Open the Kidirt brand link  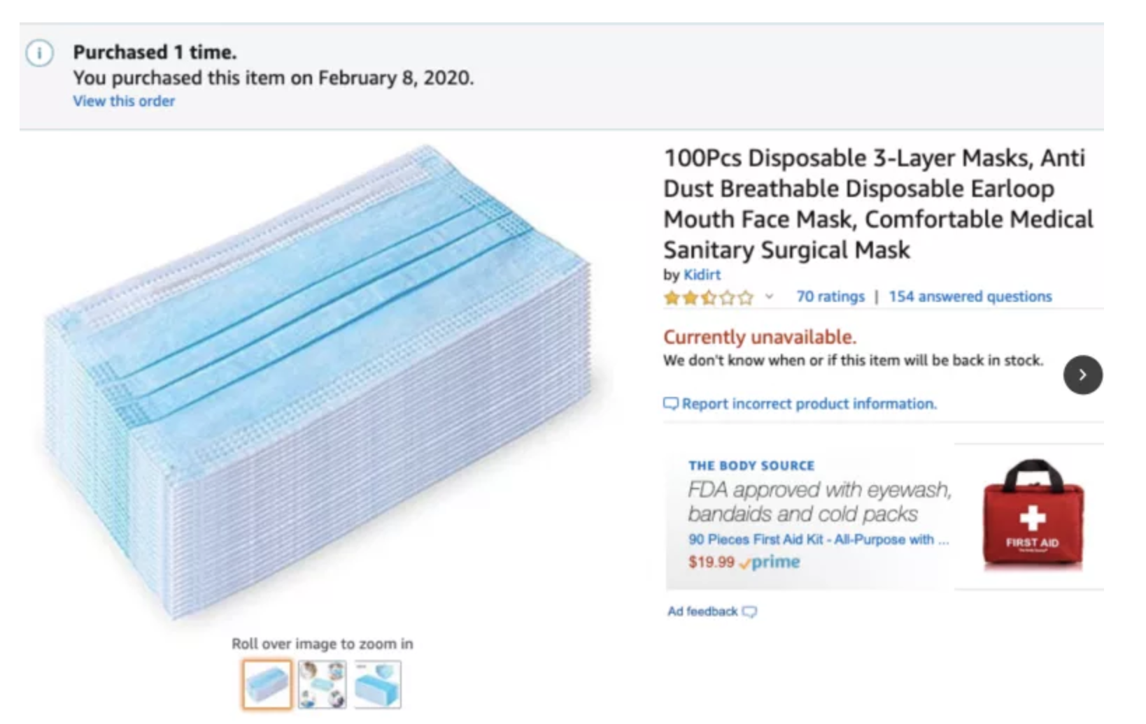click(702, 275)
